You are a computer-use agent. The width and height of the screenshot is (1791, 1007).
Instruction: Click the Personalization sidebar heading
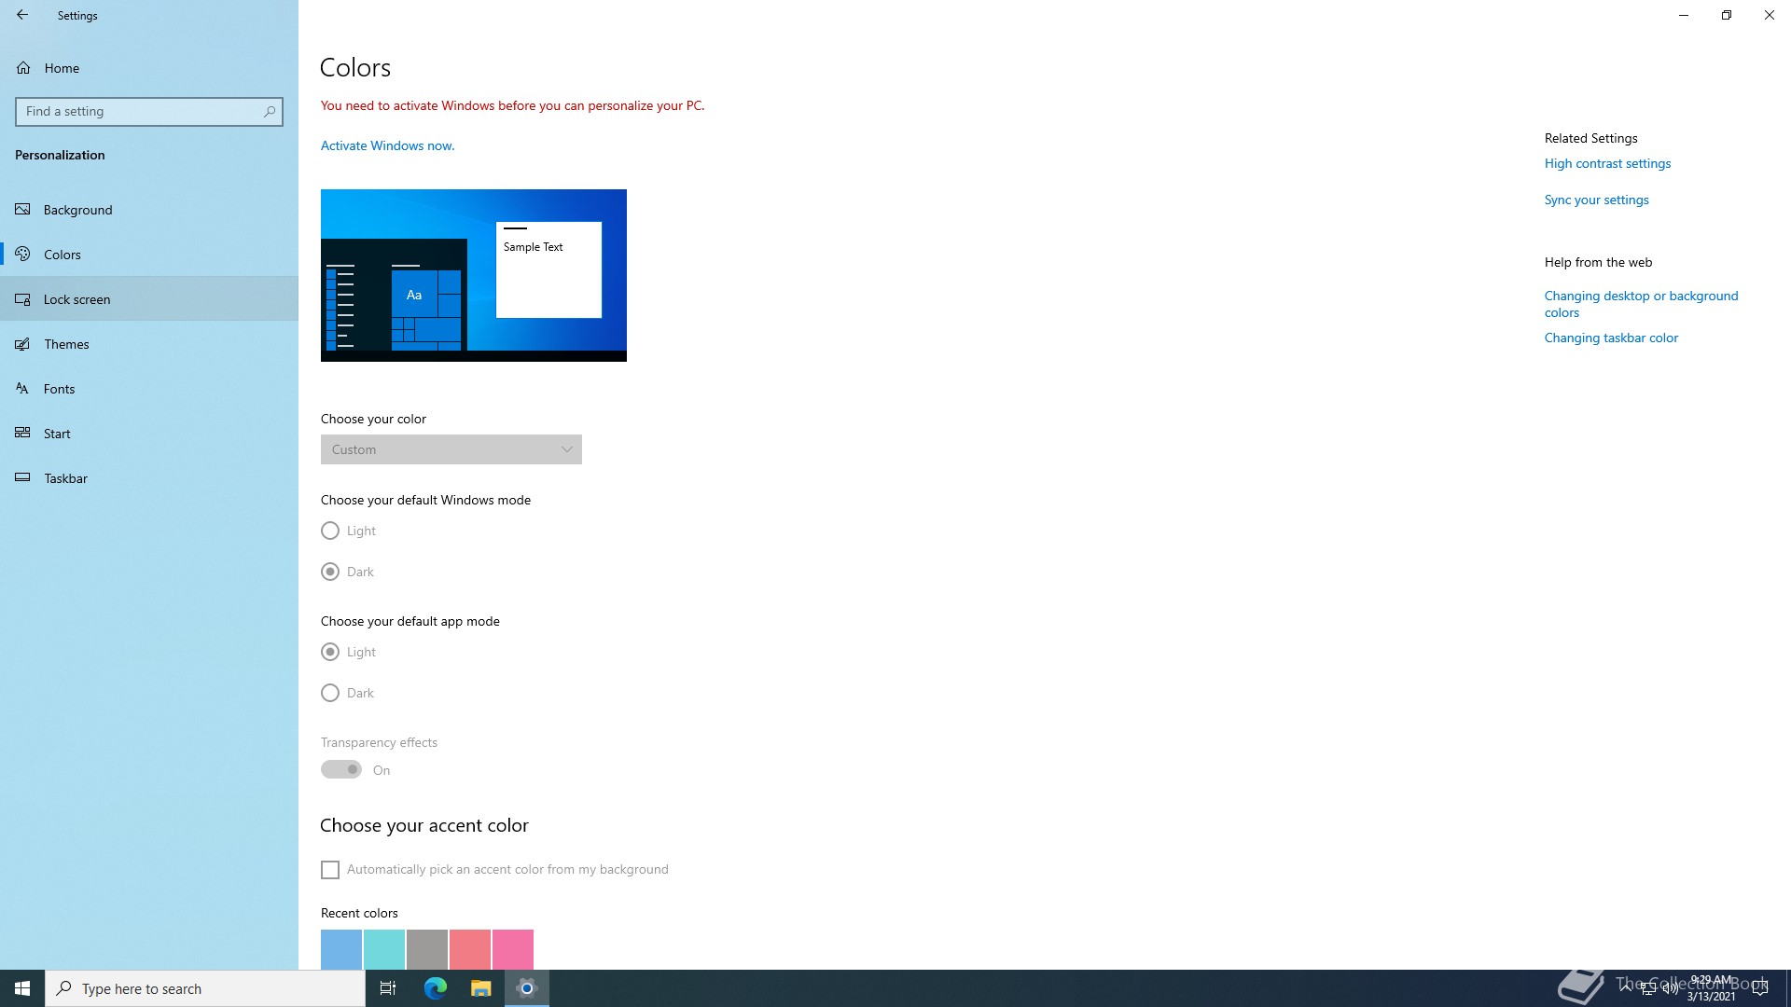coord(60,155)
